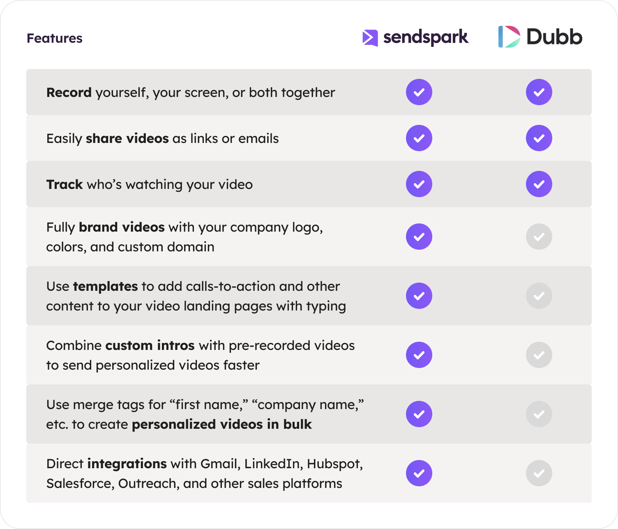This screenshot has width=618, height=529.
Task: Click Sendspark checkmark for personalized videos in bulk
Action: (x=419, y=414)
